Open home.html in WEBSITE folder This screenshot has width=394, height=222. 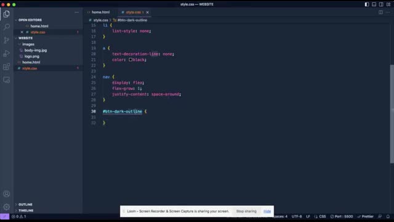coord(31,62)
